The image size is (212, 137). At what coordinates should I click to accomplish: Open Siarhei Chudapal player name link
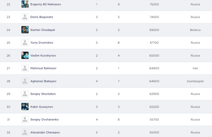(42, 30)
